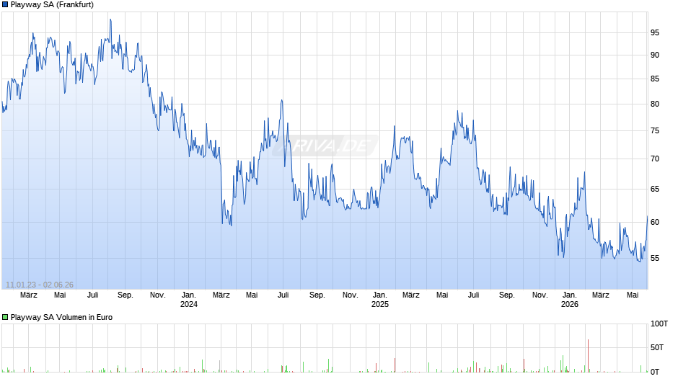Screen dimensions: 678x379
Task: Click the 75 price axis label
Action: (655, 131)
